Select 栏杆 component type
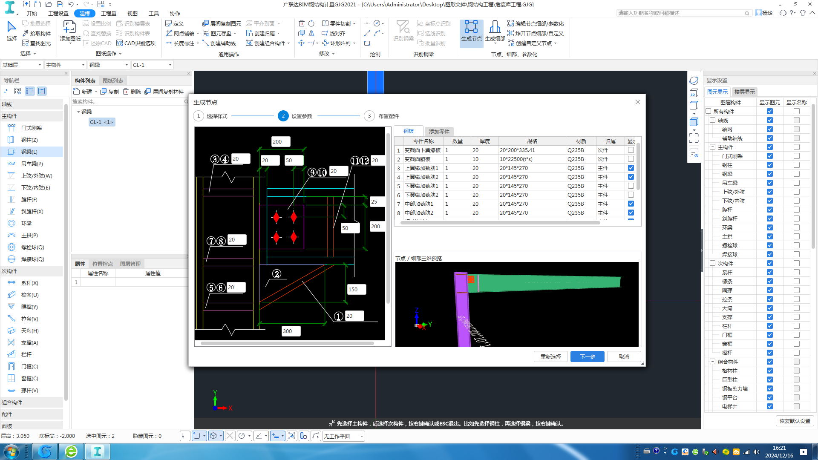Viewport: 818px width, 460px height. pyautogui.click(x=26, y=354)
